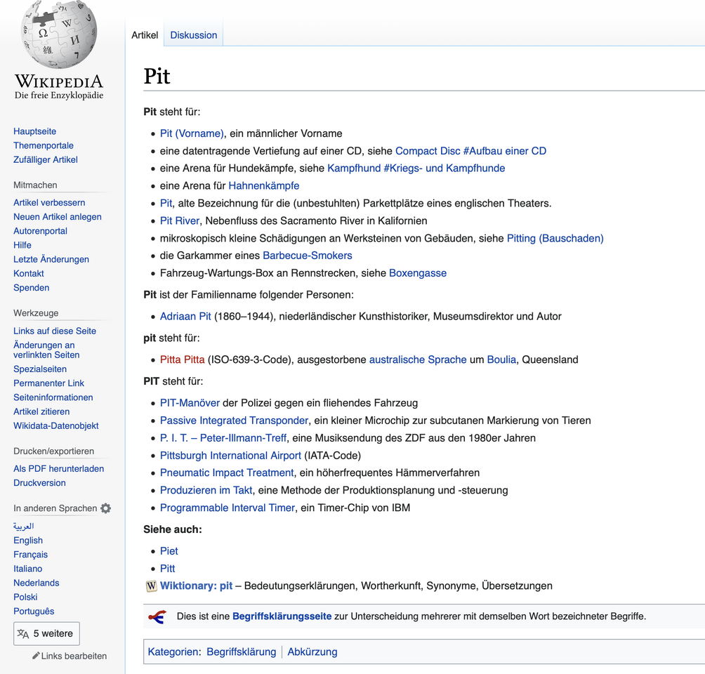Open Programmable Interval Timer link
Image resolution: width=705 pixels, height=674 pixels.
(228, 508)
